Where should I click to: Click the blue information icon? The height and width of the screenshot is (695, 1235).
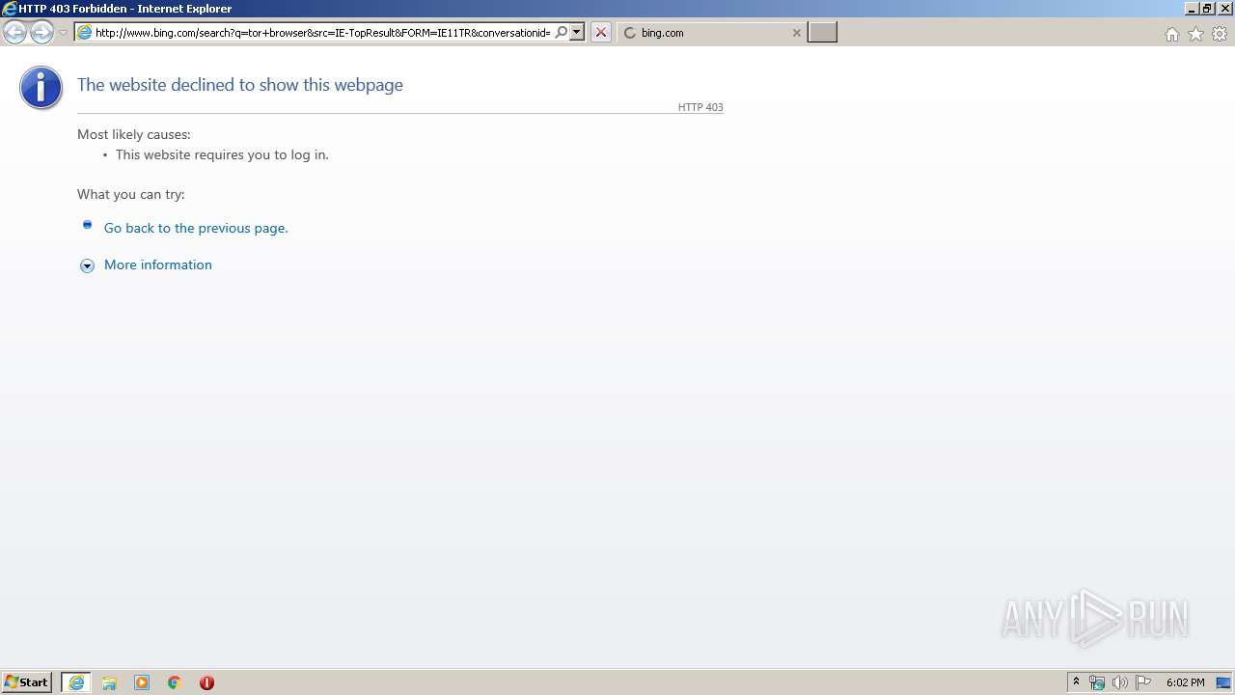tap(41, 88)
